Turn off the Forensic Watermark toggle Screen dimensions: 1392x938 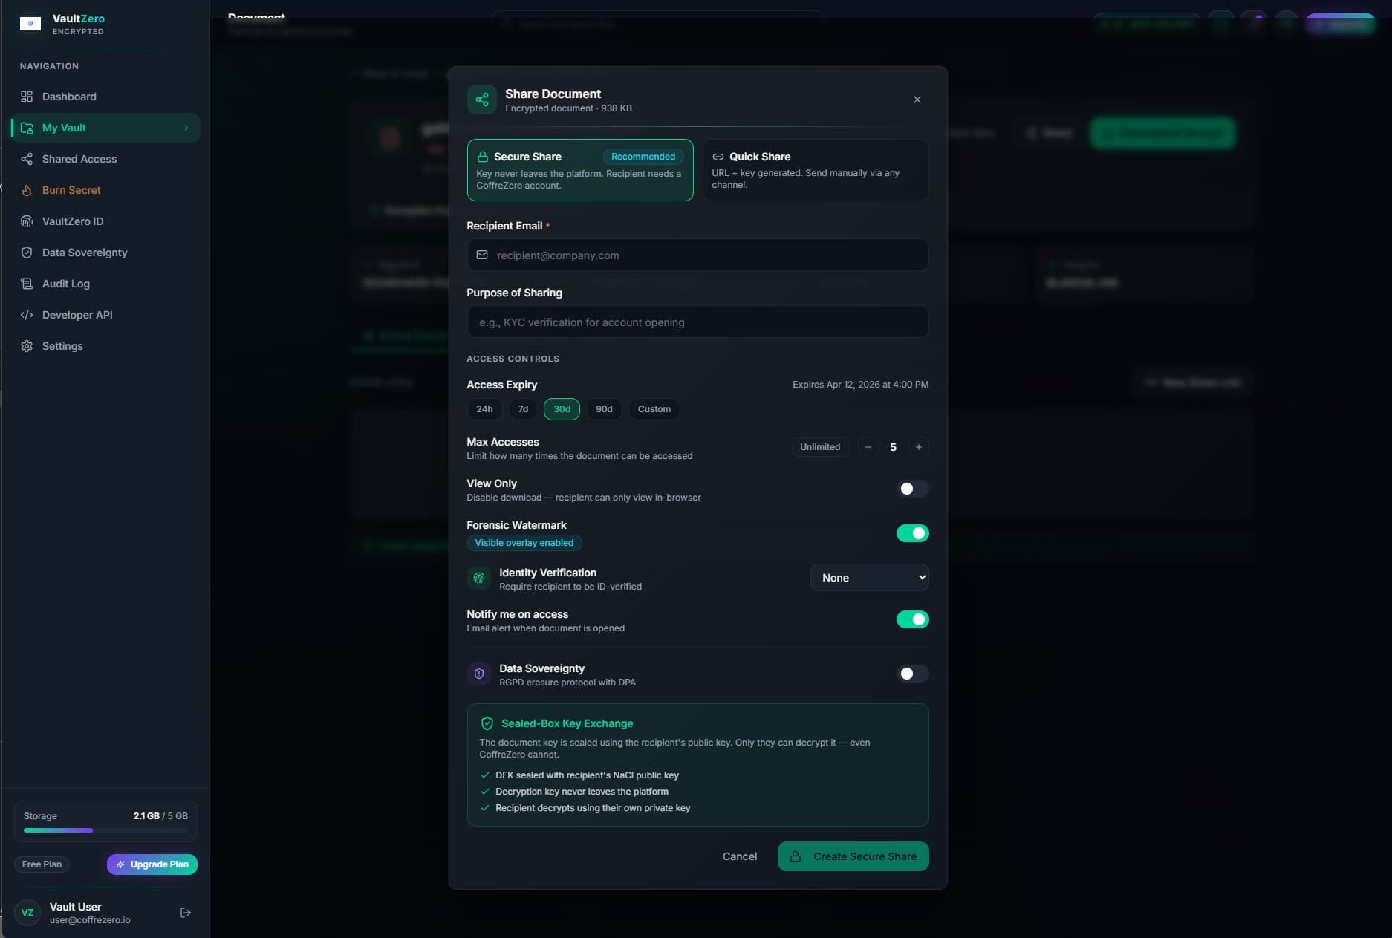912,533
